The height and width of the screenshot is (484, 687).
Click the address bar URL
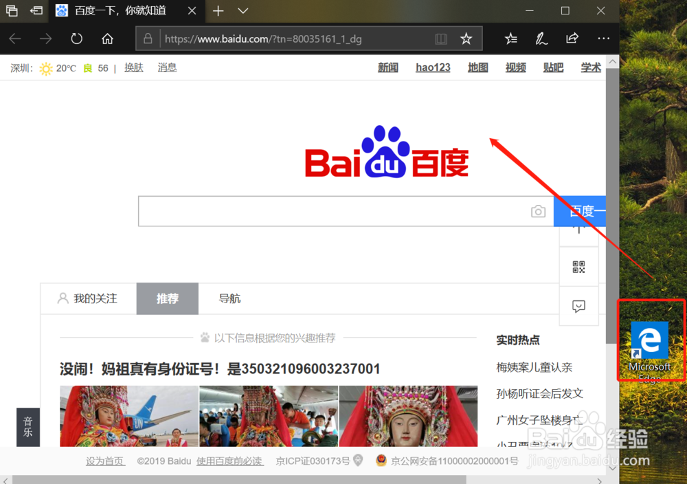263,39
